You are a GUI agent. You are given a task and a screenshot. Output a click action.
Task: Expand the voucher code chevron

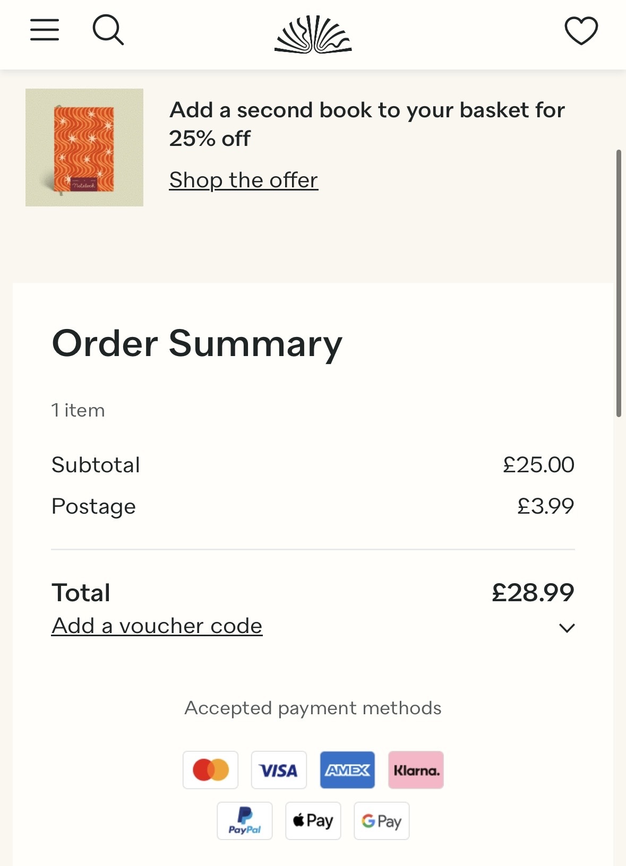coord(567,628)
